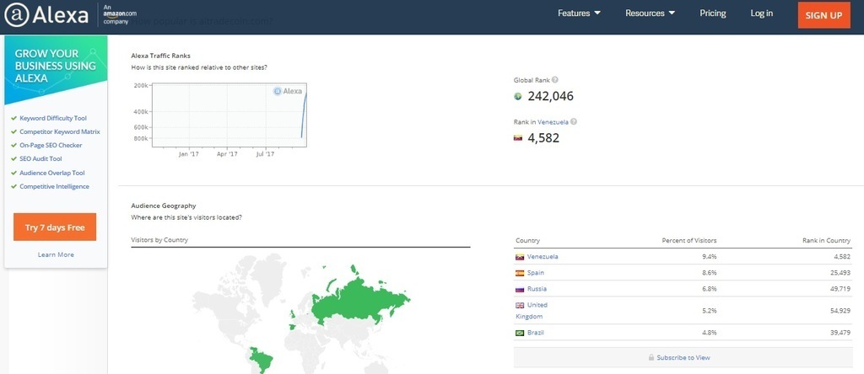The image size is (864, 374).
Task: Click the Percent of Visitors column header
Action: [x=689, y=241]
